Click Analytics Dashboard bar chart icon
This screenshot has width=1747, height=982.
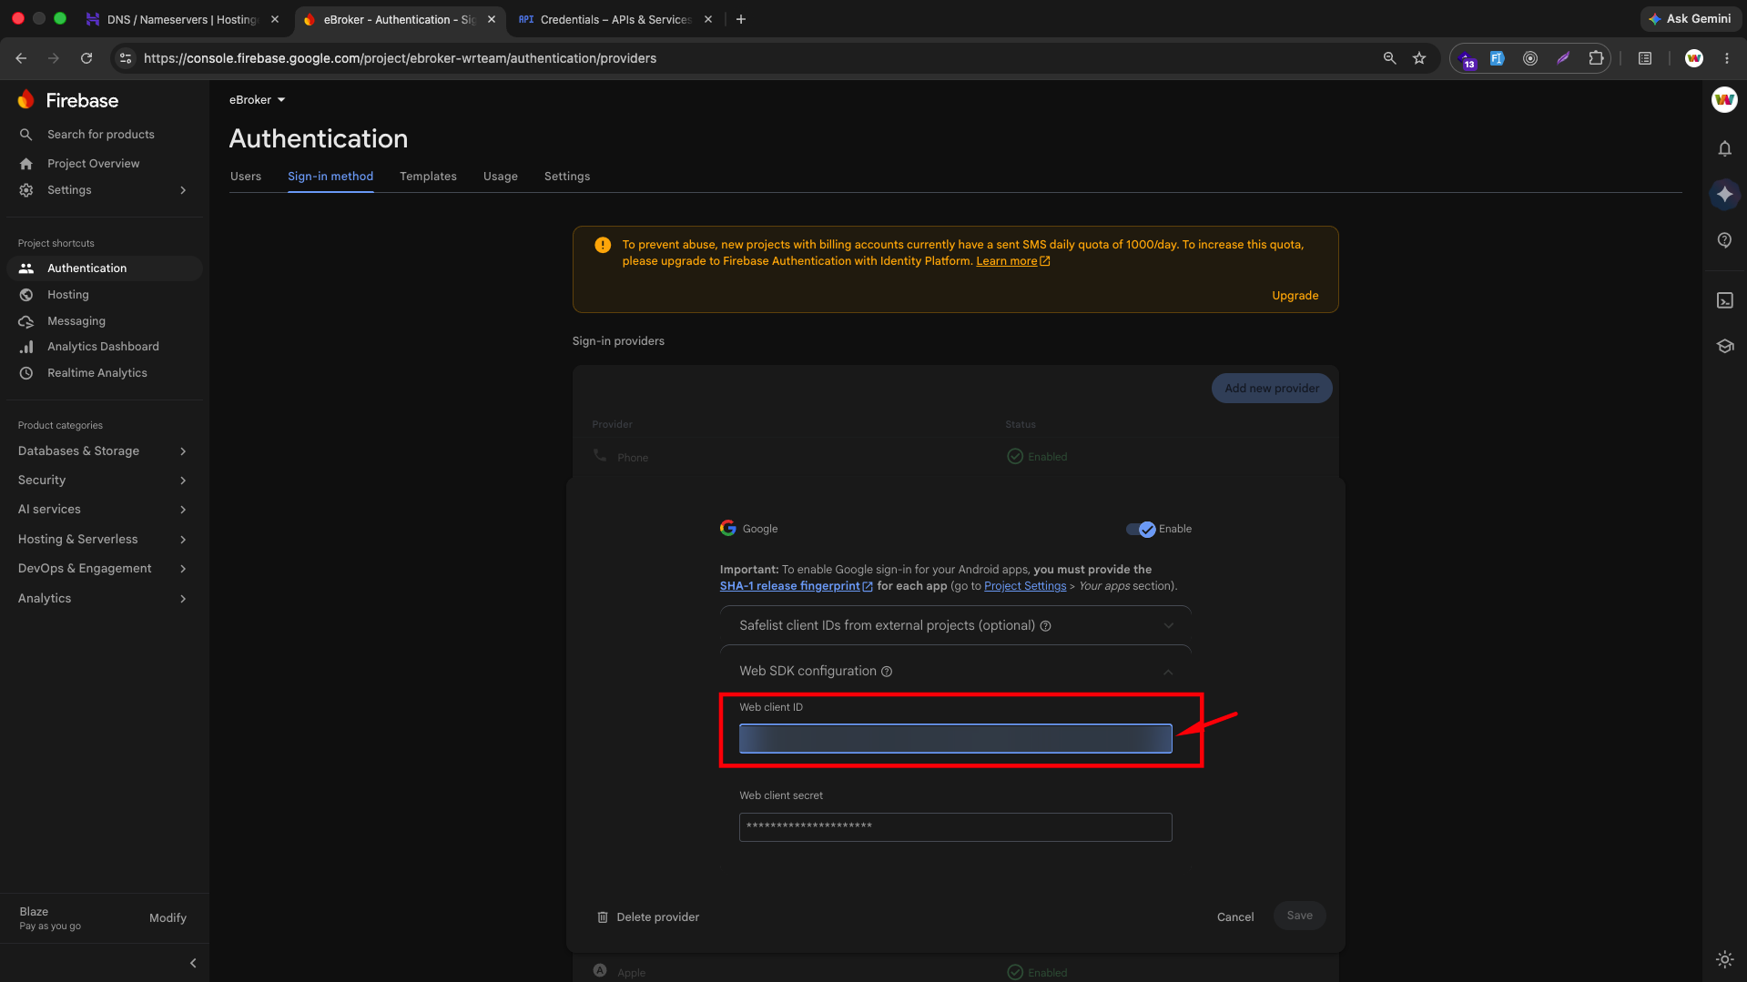coord(26,347)
